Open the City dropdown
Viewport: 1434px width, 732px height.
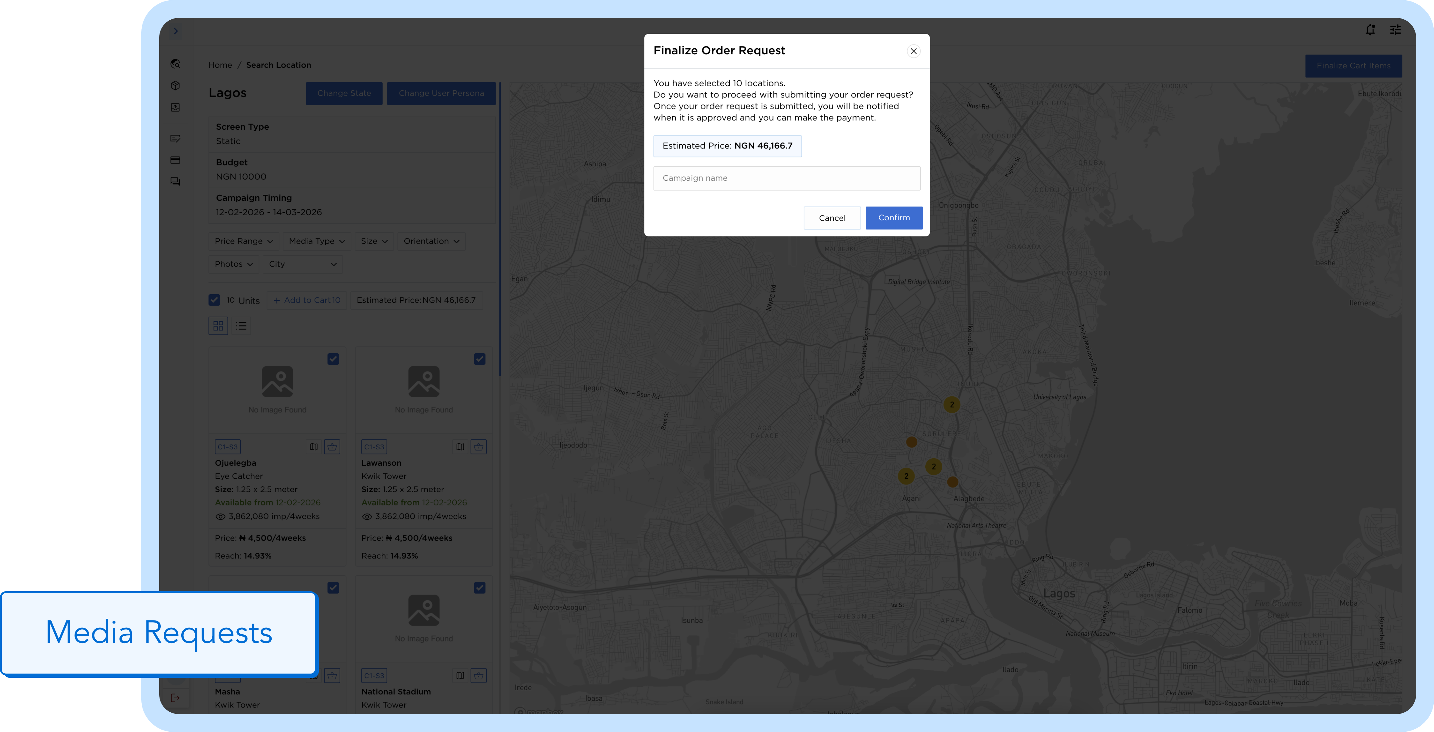pyautogui.click(x=302, y=264)
